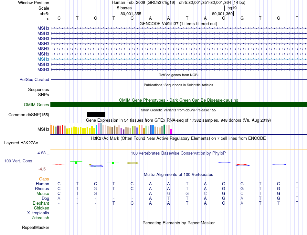Open Publications: Sequences in Scientific Articles title
The height and width of the screenshot is (235, 307).
coord(178,85)
